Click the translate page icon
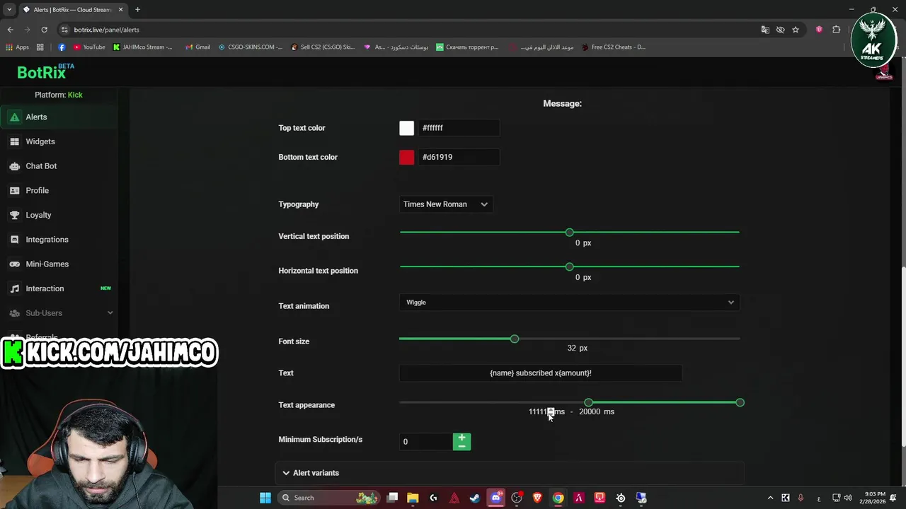906x509 pixels. [765, 30]
